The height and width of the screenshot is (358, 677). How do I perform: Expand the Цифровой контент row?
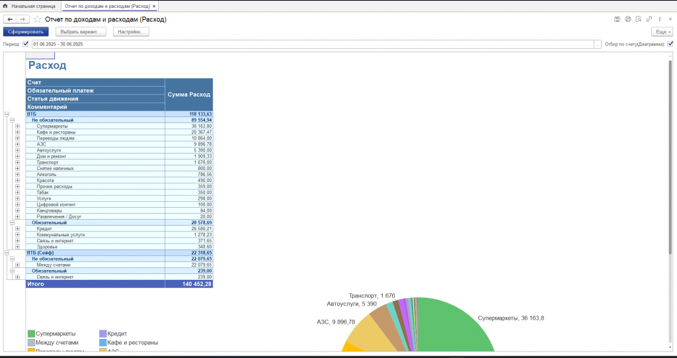(x=17, y=204)
